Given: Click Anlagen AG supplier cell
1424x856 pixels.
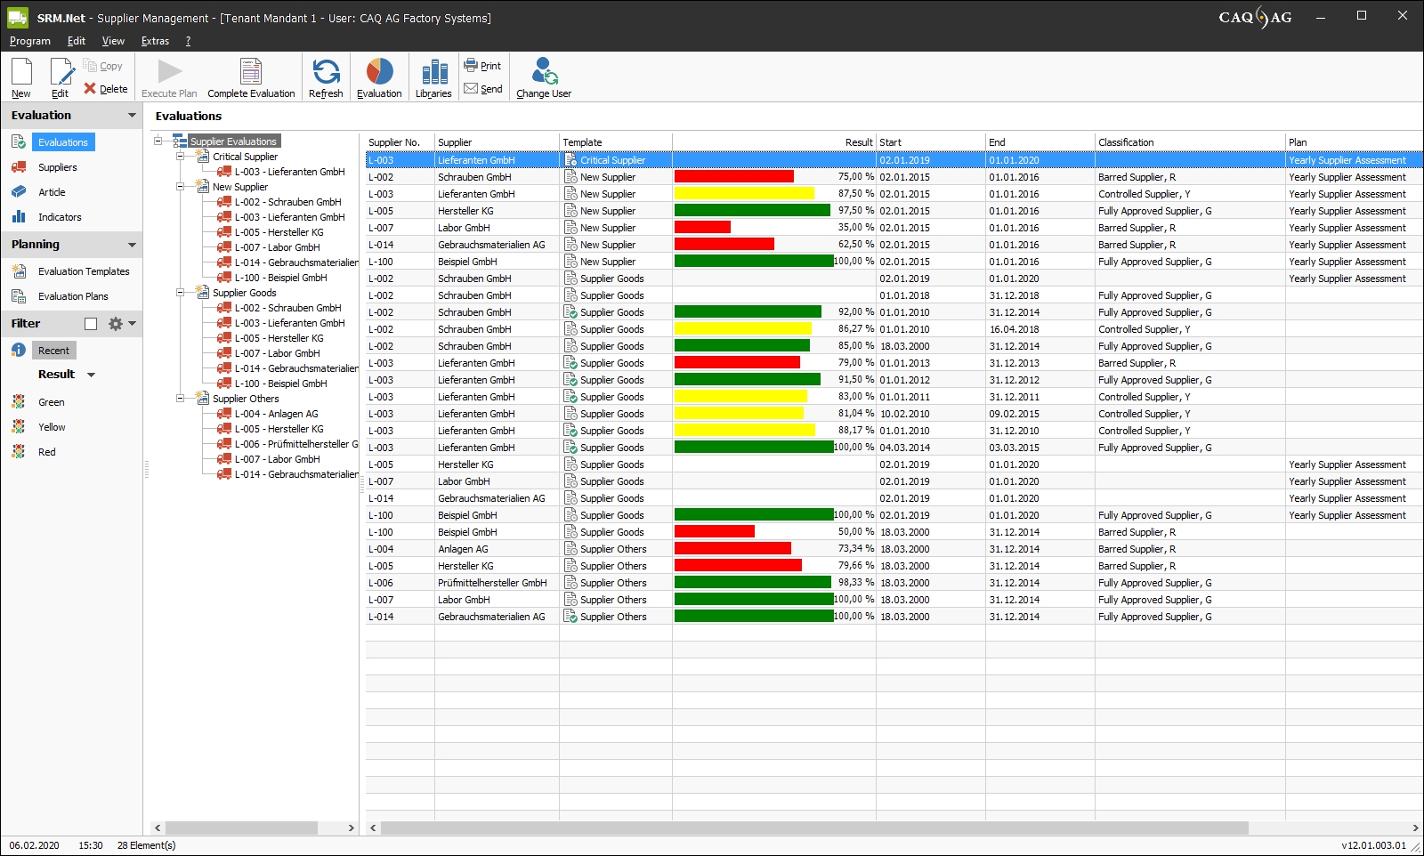Looking at the screenshot, I should (x=497, y=549).
